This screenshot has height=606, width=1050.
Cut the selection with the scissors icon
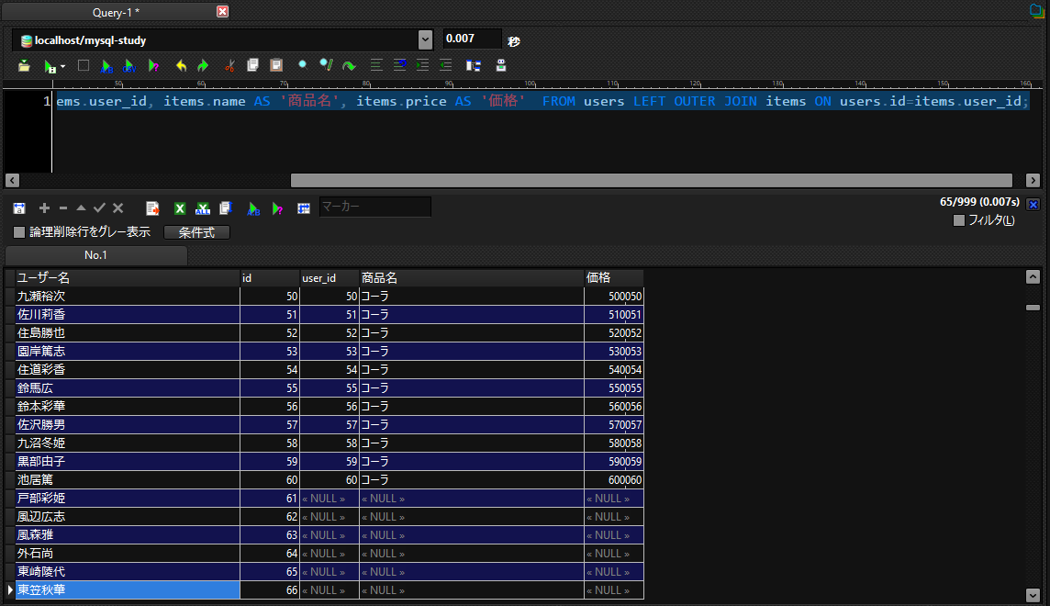(x=229, y=65)
